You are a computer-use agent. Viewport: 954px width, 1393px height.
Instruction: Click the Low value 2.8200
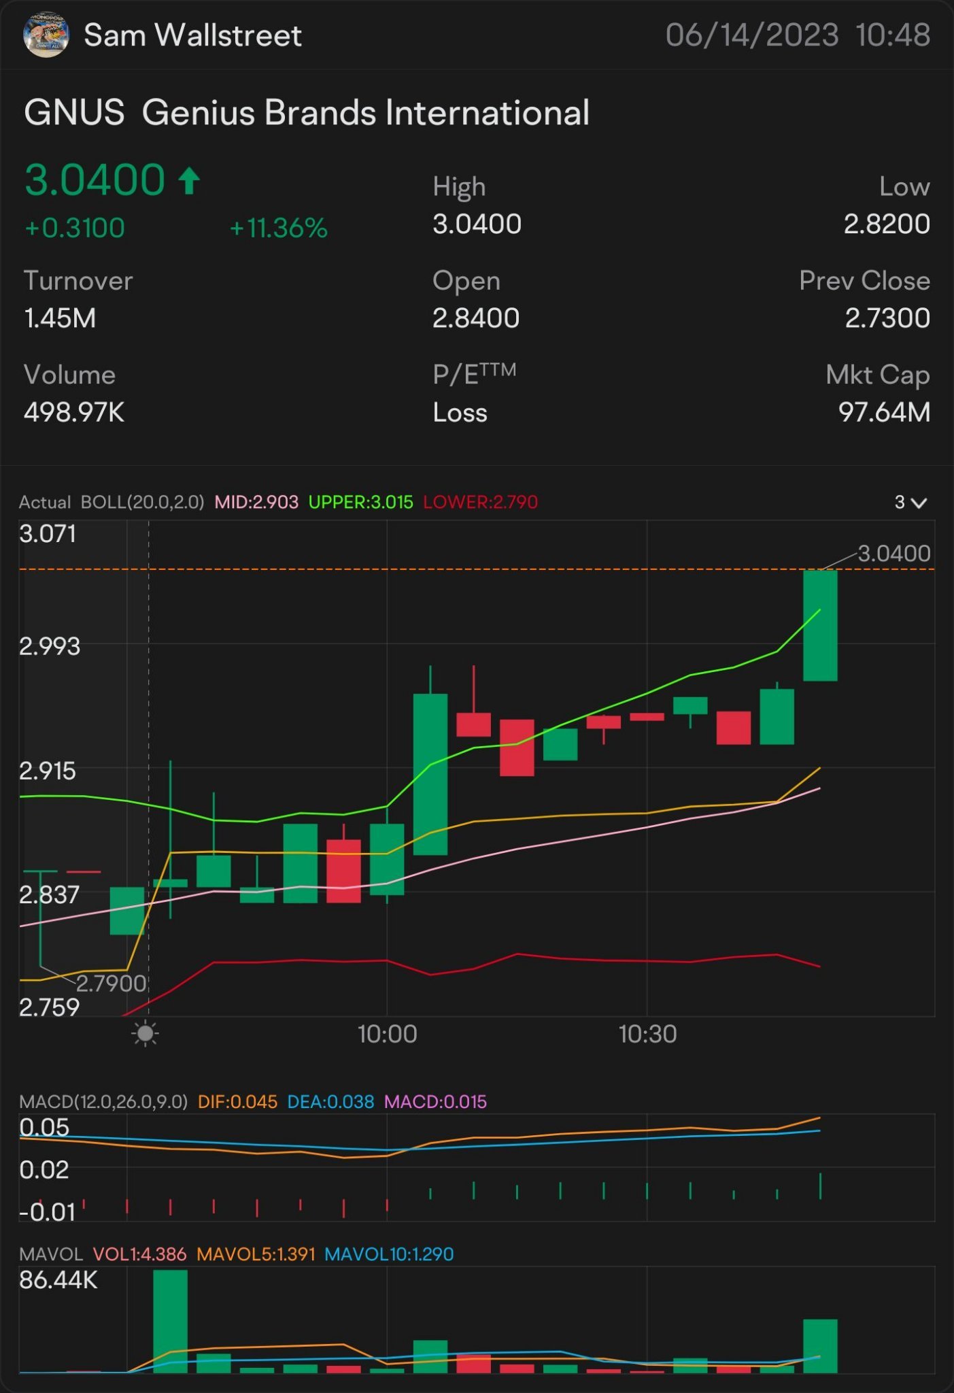point(887,224)
